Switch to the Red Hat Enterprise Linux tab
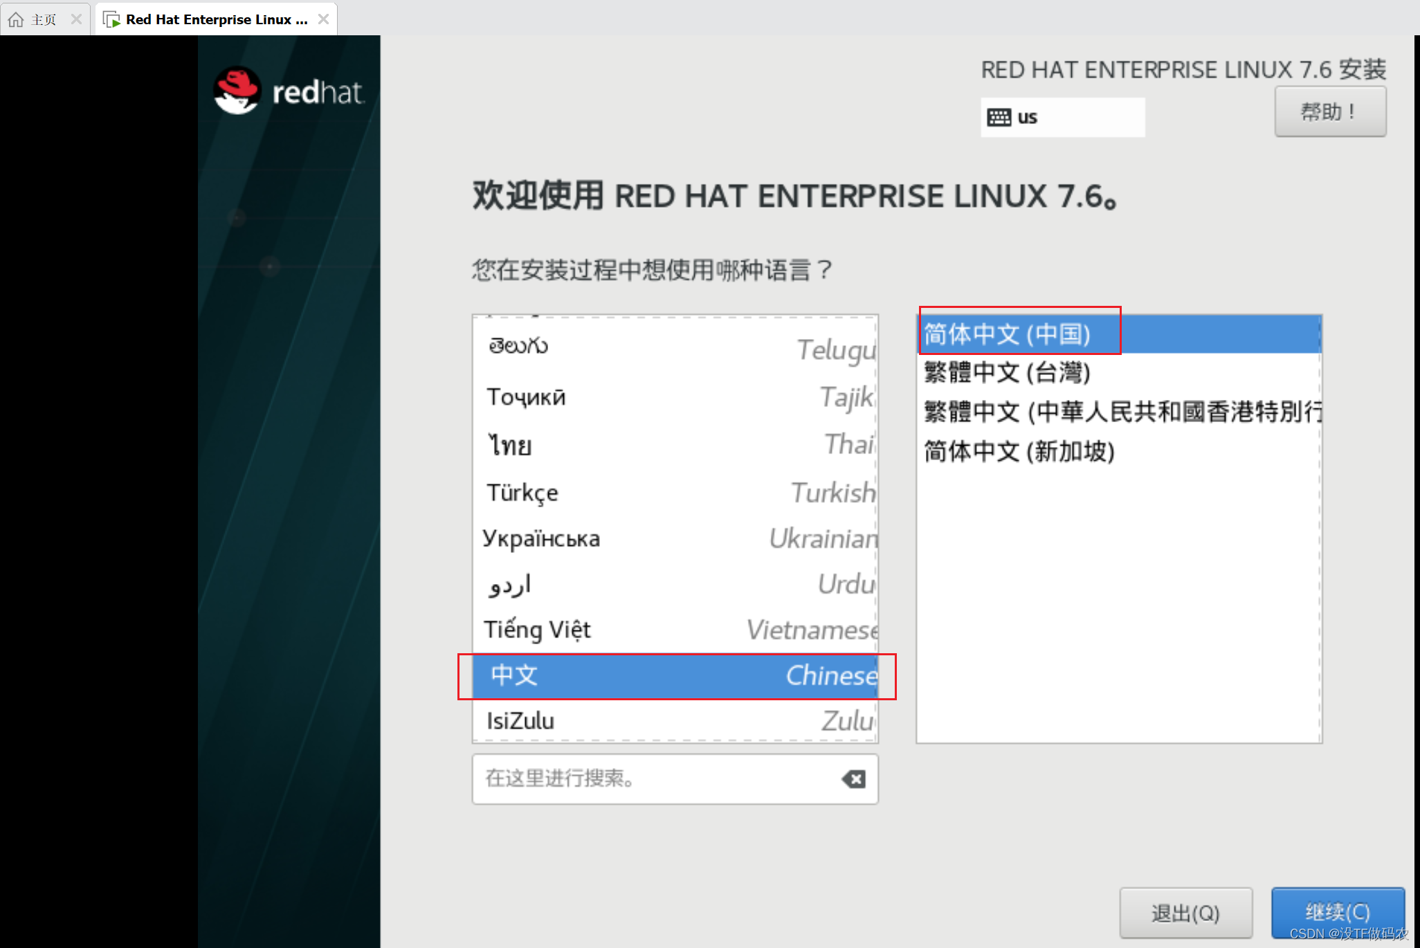The image size is (1420, 948). click(x=216, y=19)
